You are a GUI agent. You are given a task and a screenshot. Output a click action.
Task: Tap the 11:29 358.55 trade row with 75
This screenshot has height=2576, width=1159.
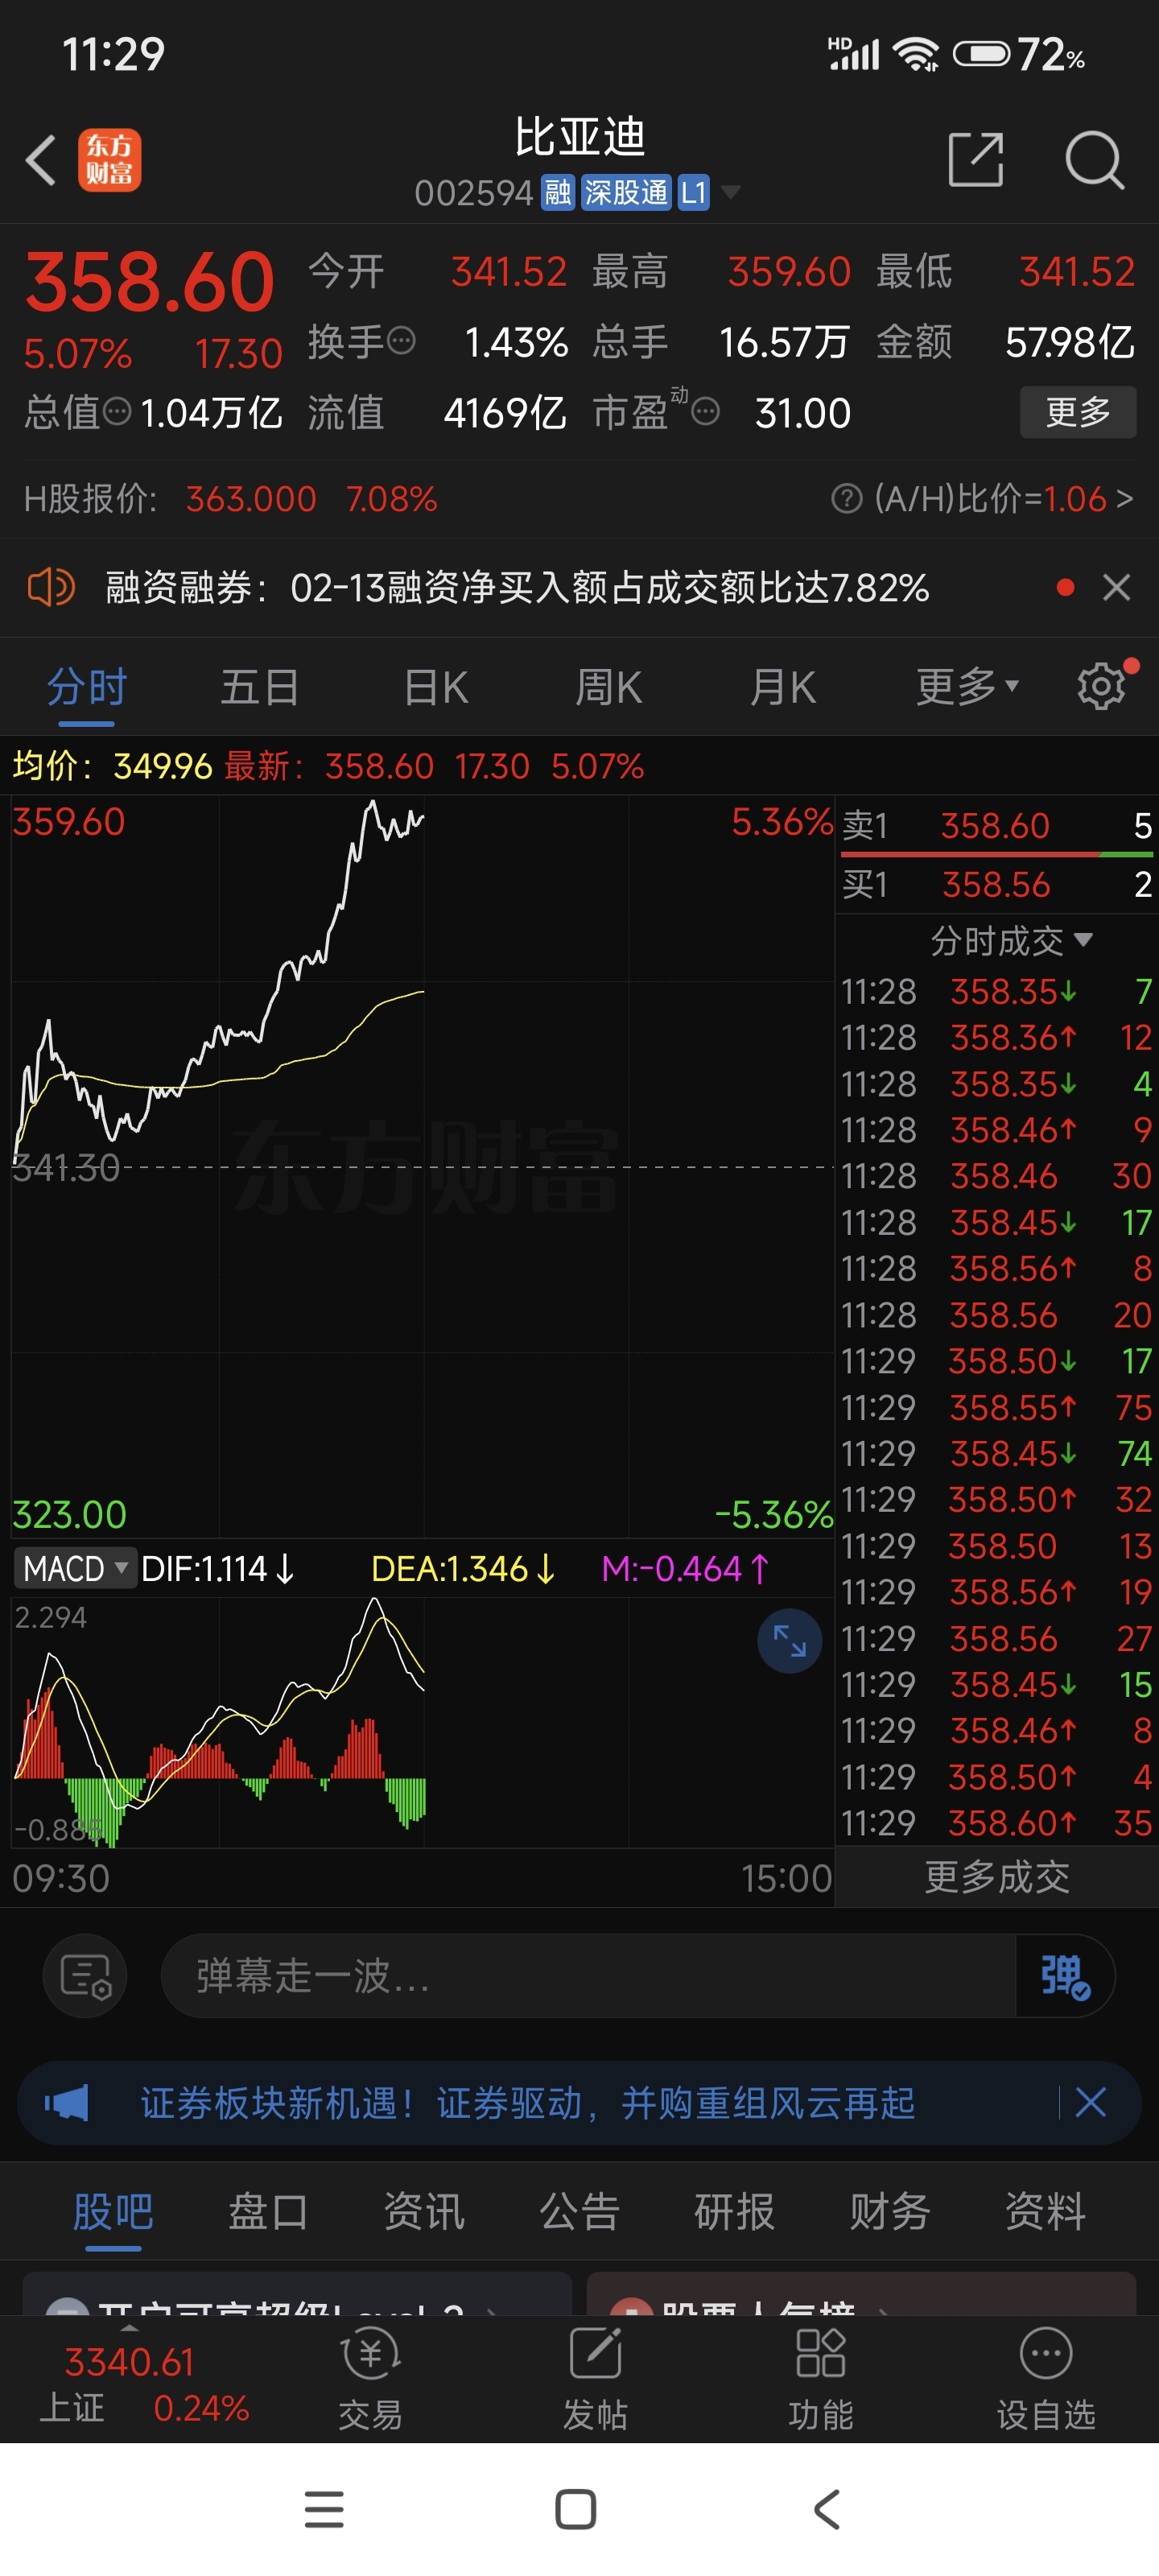click(997, 1407)
